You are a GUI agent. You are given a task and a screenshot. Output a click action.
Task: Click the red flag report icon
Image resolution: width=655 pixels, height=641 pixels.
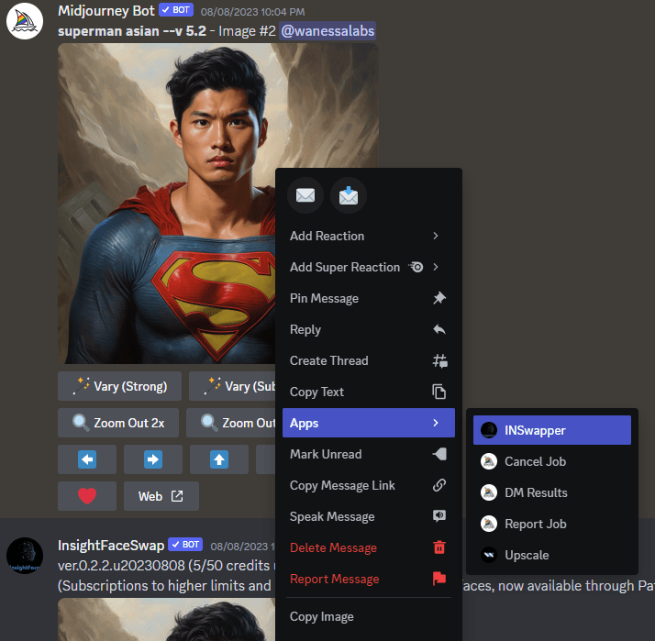[x=439, y=579]
